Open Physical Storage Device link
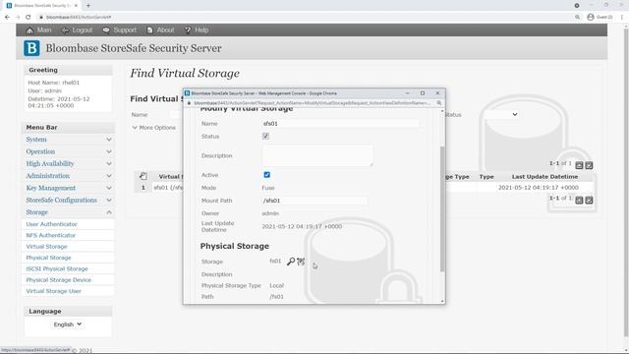 [59, 279]
